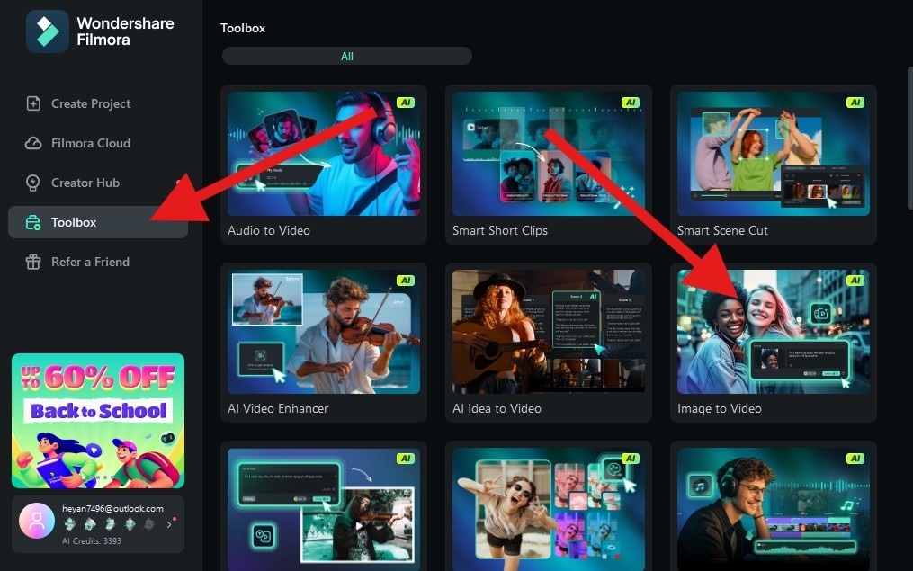The image size is (913, 571).
Task: Open the bottom-row headphones music card
Action: pos(774,506)
